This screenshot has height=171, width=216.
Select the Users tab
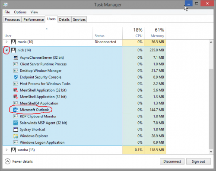click(51, 19)
